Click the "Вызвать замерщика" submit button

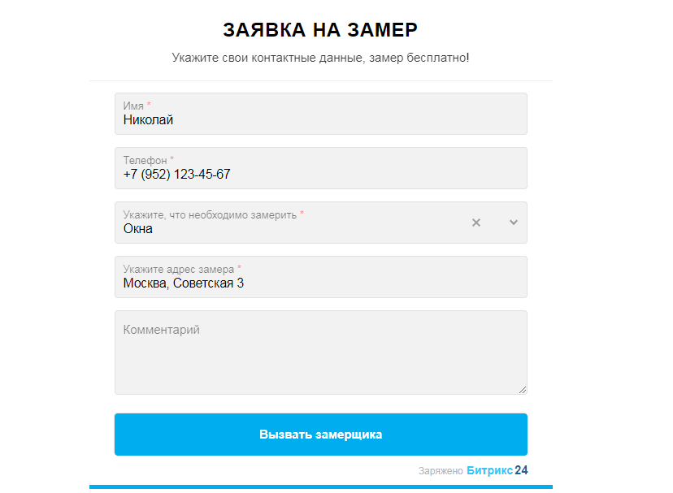(320, 435)
